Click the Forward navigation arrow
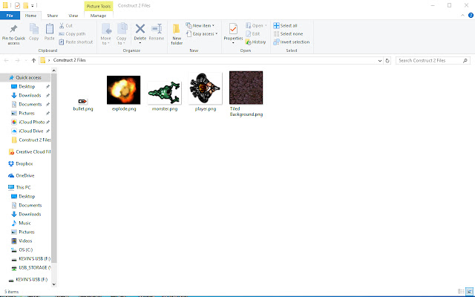The image size is (475, 297). click(17, 60)
